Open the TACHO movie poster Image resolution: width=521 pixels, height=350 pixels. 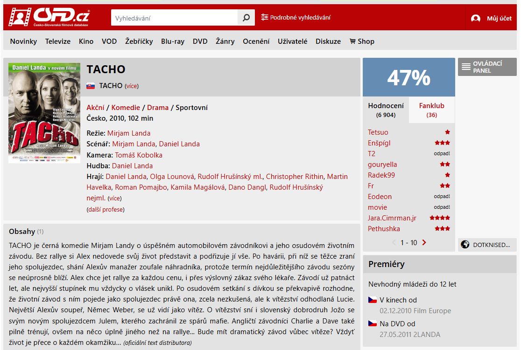(44, 113)
